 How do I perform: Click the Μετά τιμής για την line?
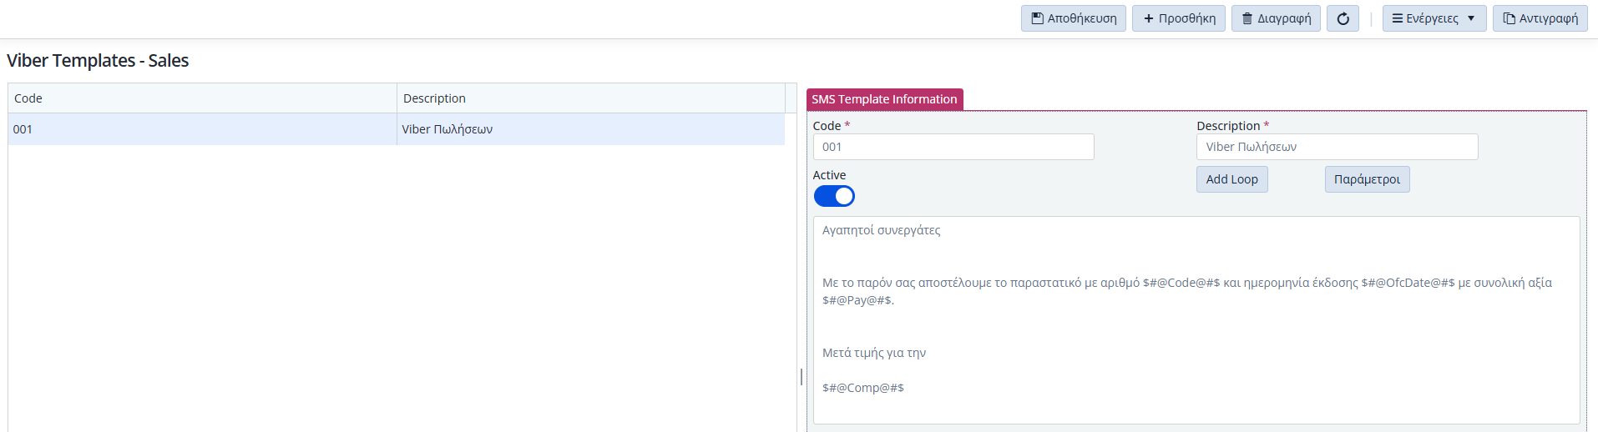click(873, 353)
